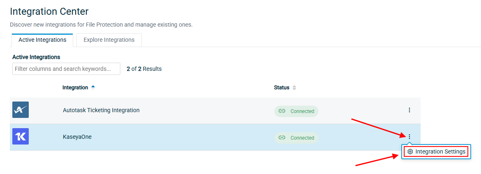This screenshot has height=174, width=481.
Task: Switch to the Explore Integrations tab
Action: (x=109, y=40)
